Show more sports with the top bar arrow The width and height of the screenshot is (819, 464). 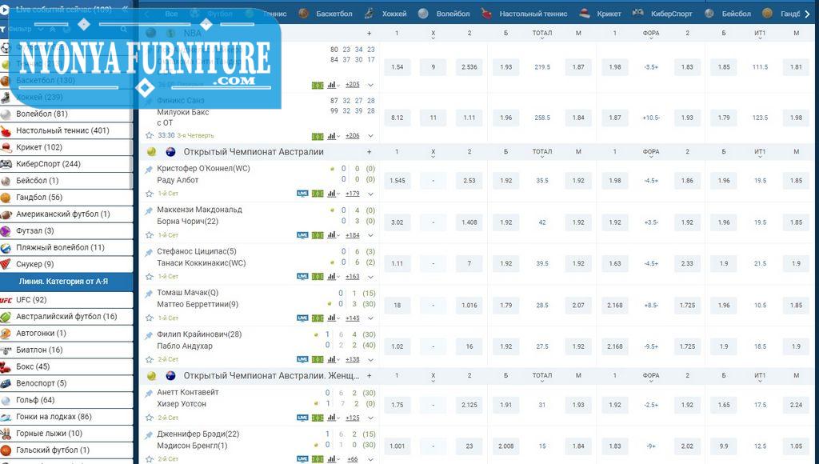[x=808, y=14]
